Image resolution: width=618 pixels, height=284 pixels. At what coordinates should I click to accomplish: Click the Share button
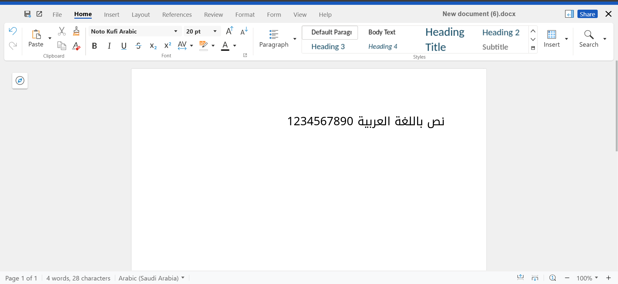tap(587, 14)
